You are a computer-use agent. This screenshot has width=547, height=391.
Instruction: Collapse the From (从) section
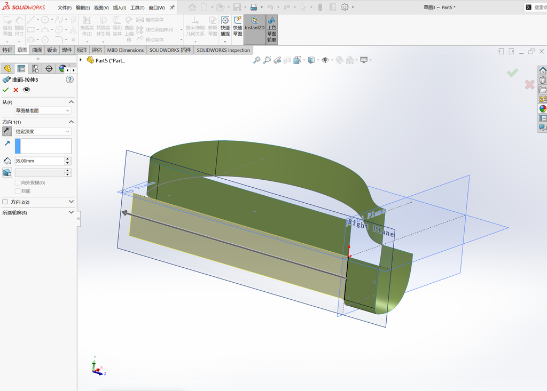tap(71, 102)
